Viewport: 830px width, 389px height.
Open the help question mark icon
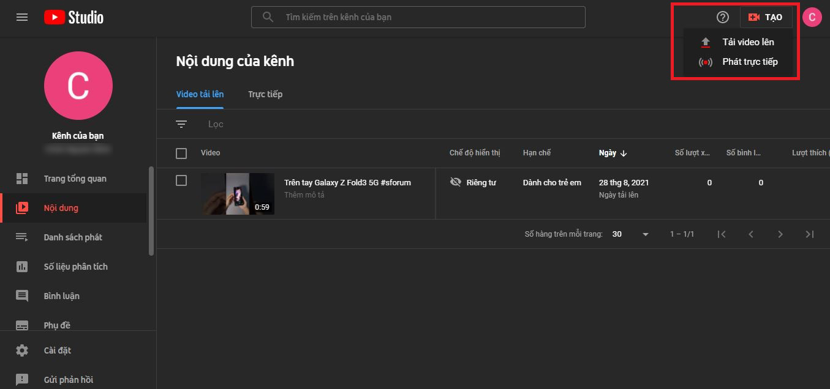click(723, 17)
